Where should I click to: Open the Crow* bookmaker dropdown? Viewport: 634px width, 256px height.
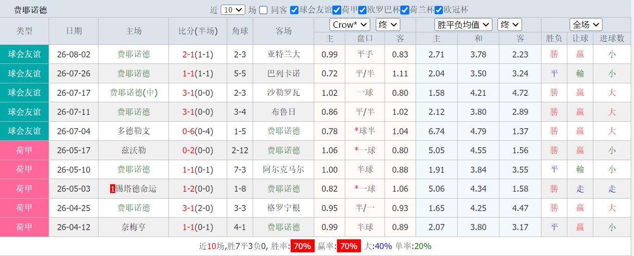[349, 25]
